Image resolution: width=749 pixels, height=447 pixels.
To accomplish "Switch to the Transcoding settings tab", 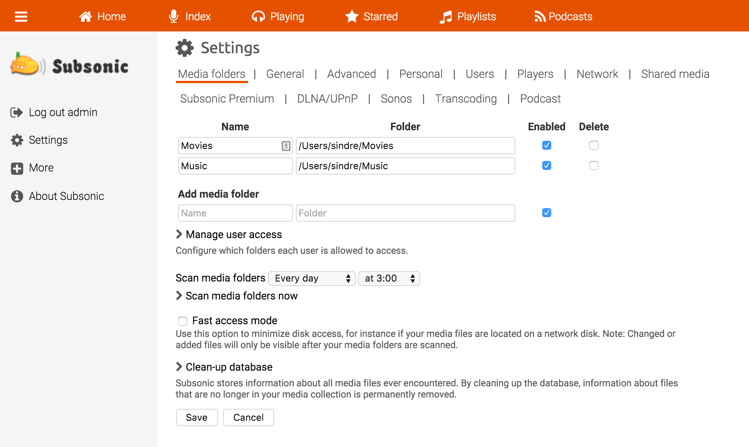I will [466, 99].
